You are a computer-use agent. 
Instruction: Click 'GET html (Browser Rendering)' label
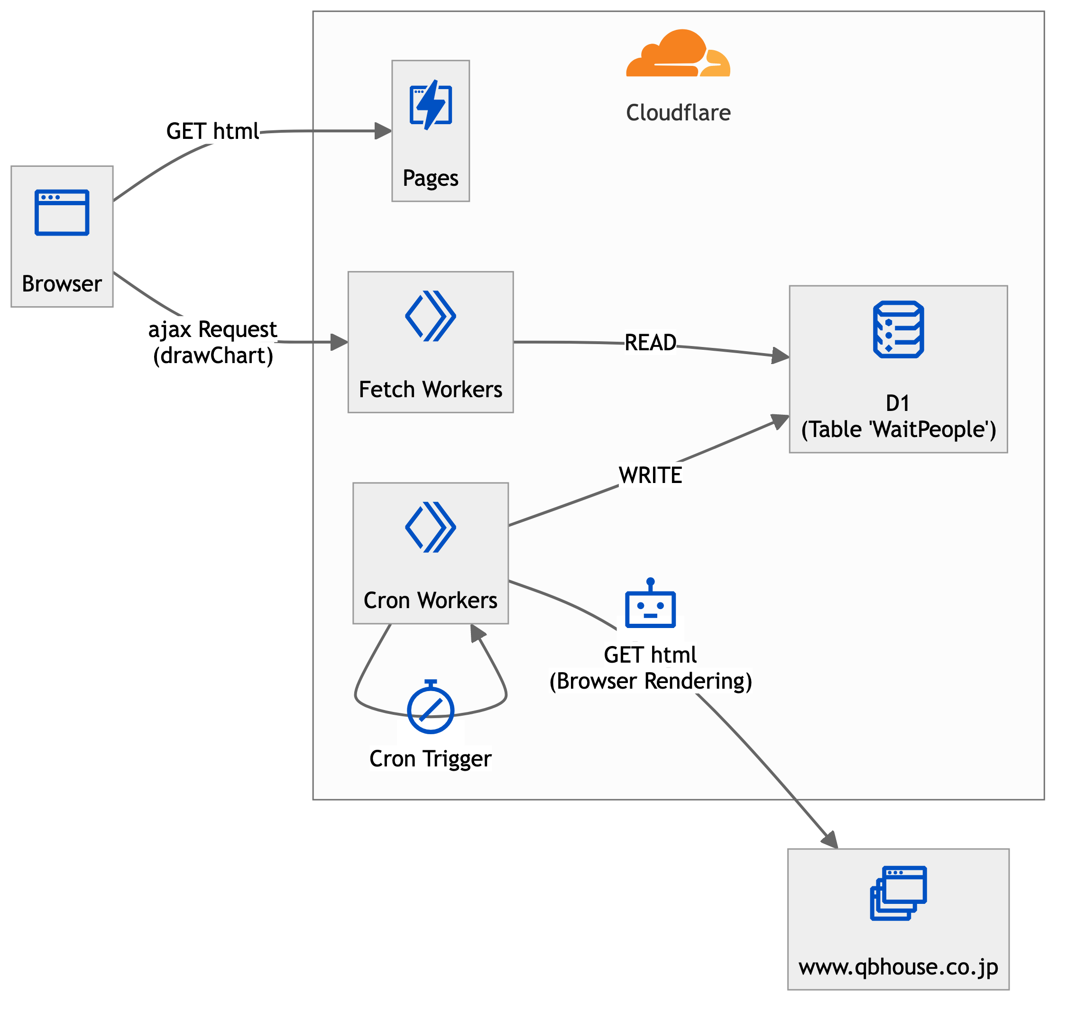651,669
